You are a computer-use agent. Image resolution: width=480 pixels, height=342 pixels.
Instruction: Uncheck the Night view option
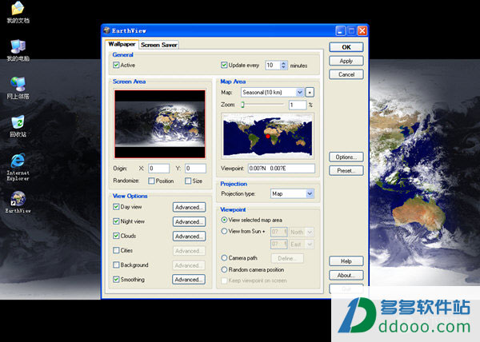[116, 221]
